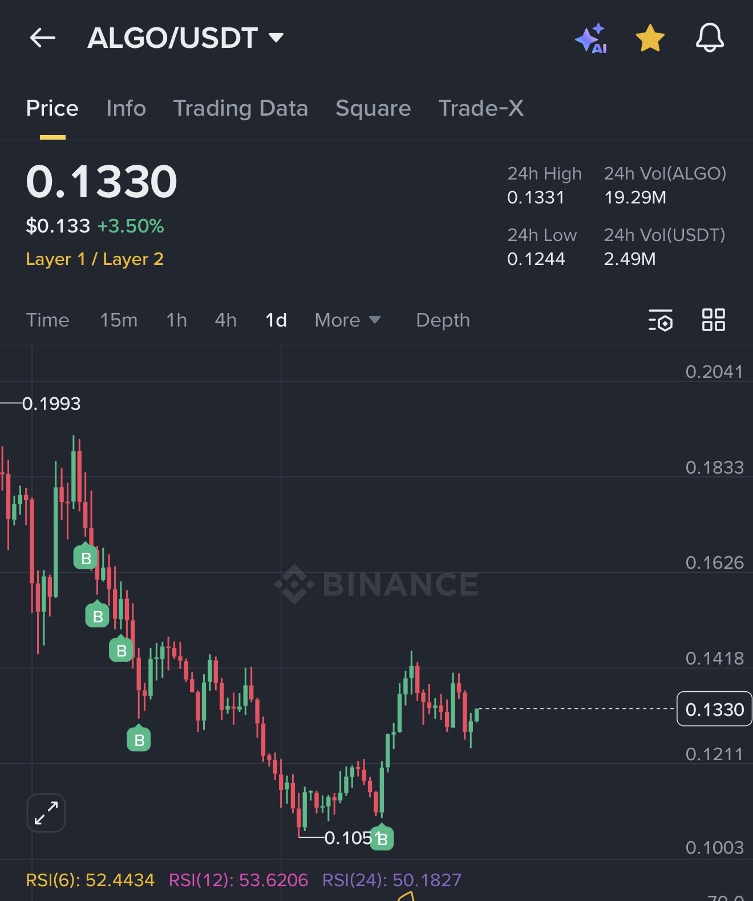
Task: Open the AI assistant sparkle icon
Action: (591, 38)
